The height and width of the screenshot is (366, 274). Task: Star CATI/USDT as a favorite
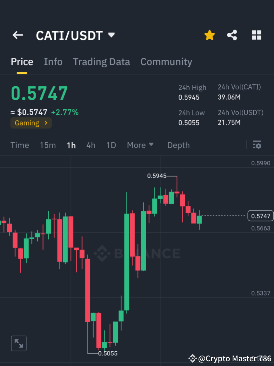(x=209, y=35)
